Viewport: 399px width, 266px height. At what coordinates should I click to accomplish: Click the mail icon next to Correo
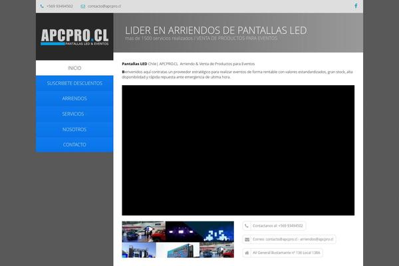[x=247, y=239]
